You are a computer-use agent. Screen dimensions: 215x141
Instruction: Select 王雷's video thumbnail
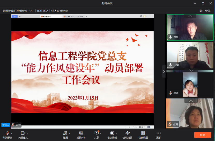190,55
